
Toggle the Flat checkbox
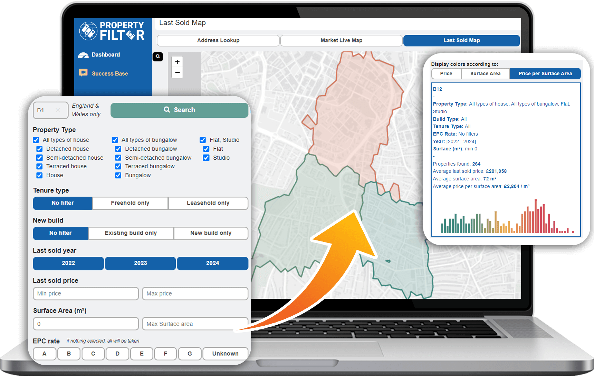pos(206,149)
